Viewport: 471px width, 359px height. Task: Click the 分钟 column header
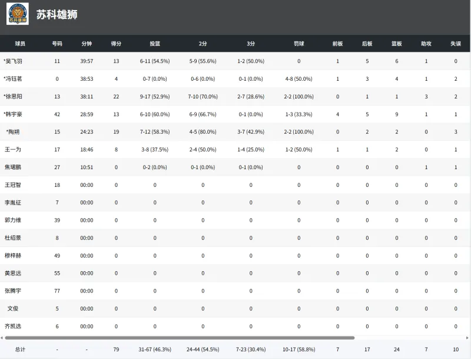tap(87, 44)
